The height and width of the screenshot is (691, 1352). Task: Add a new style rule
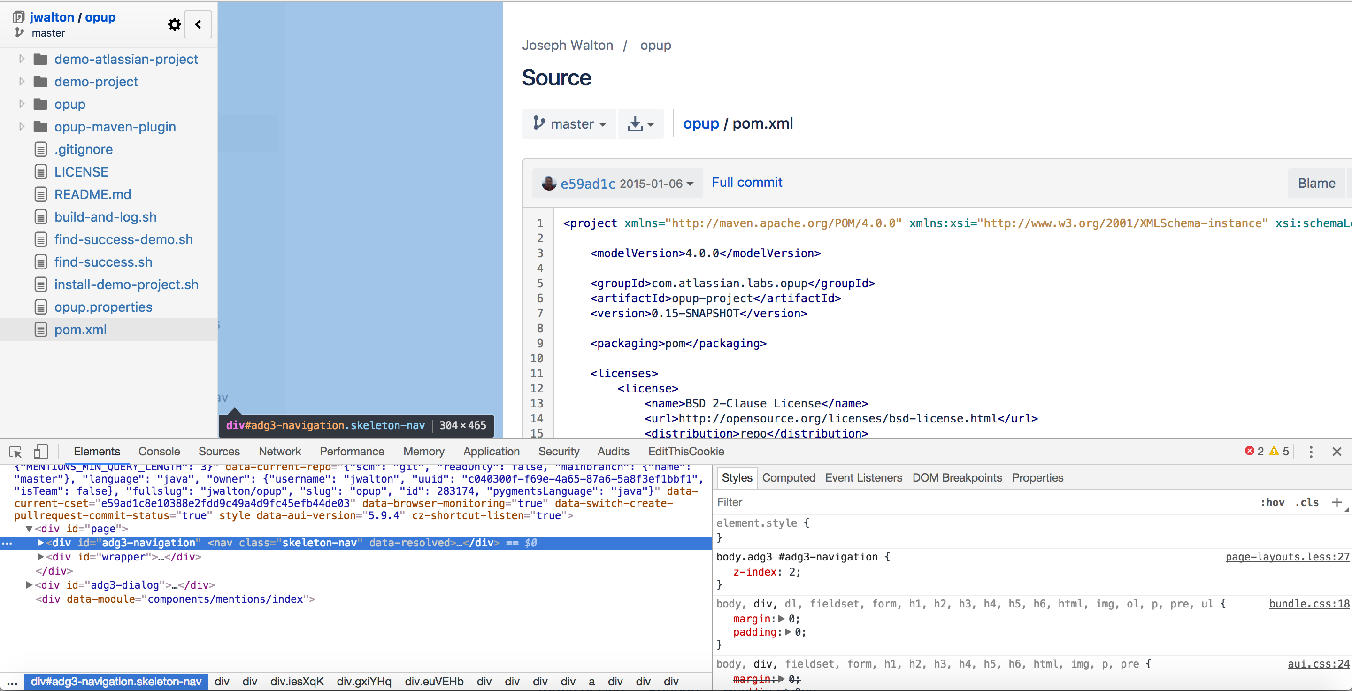click(x=1337, y=502)
